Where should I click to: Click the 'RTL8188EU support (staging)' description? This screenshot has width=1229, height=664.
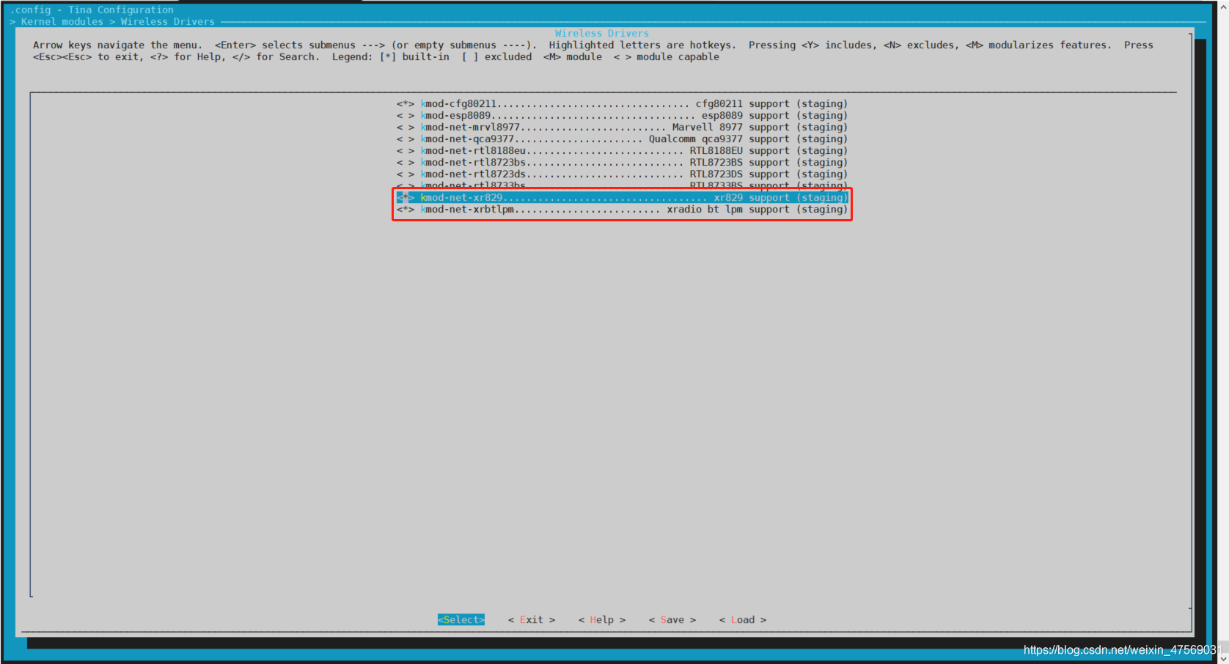pyautogui.click(x=768, y=151)
